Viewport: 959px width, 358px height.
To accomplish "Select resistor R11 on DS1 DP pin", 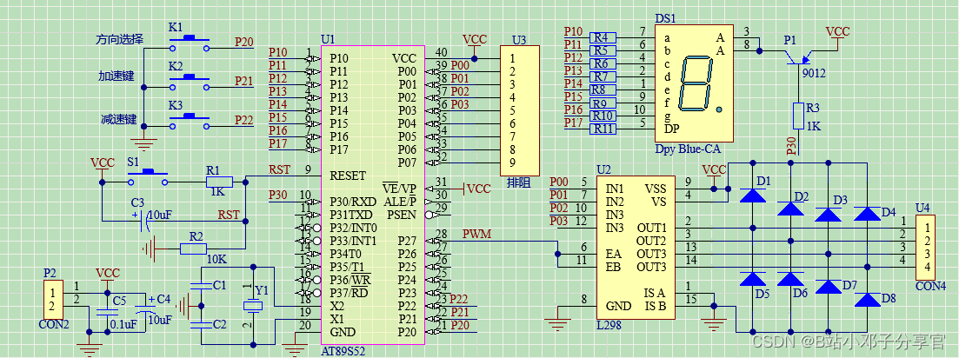I will click(x=603, y=129).
